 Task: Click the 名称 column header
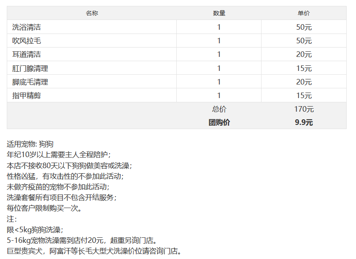coord(92,13)
